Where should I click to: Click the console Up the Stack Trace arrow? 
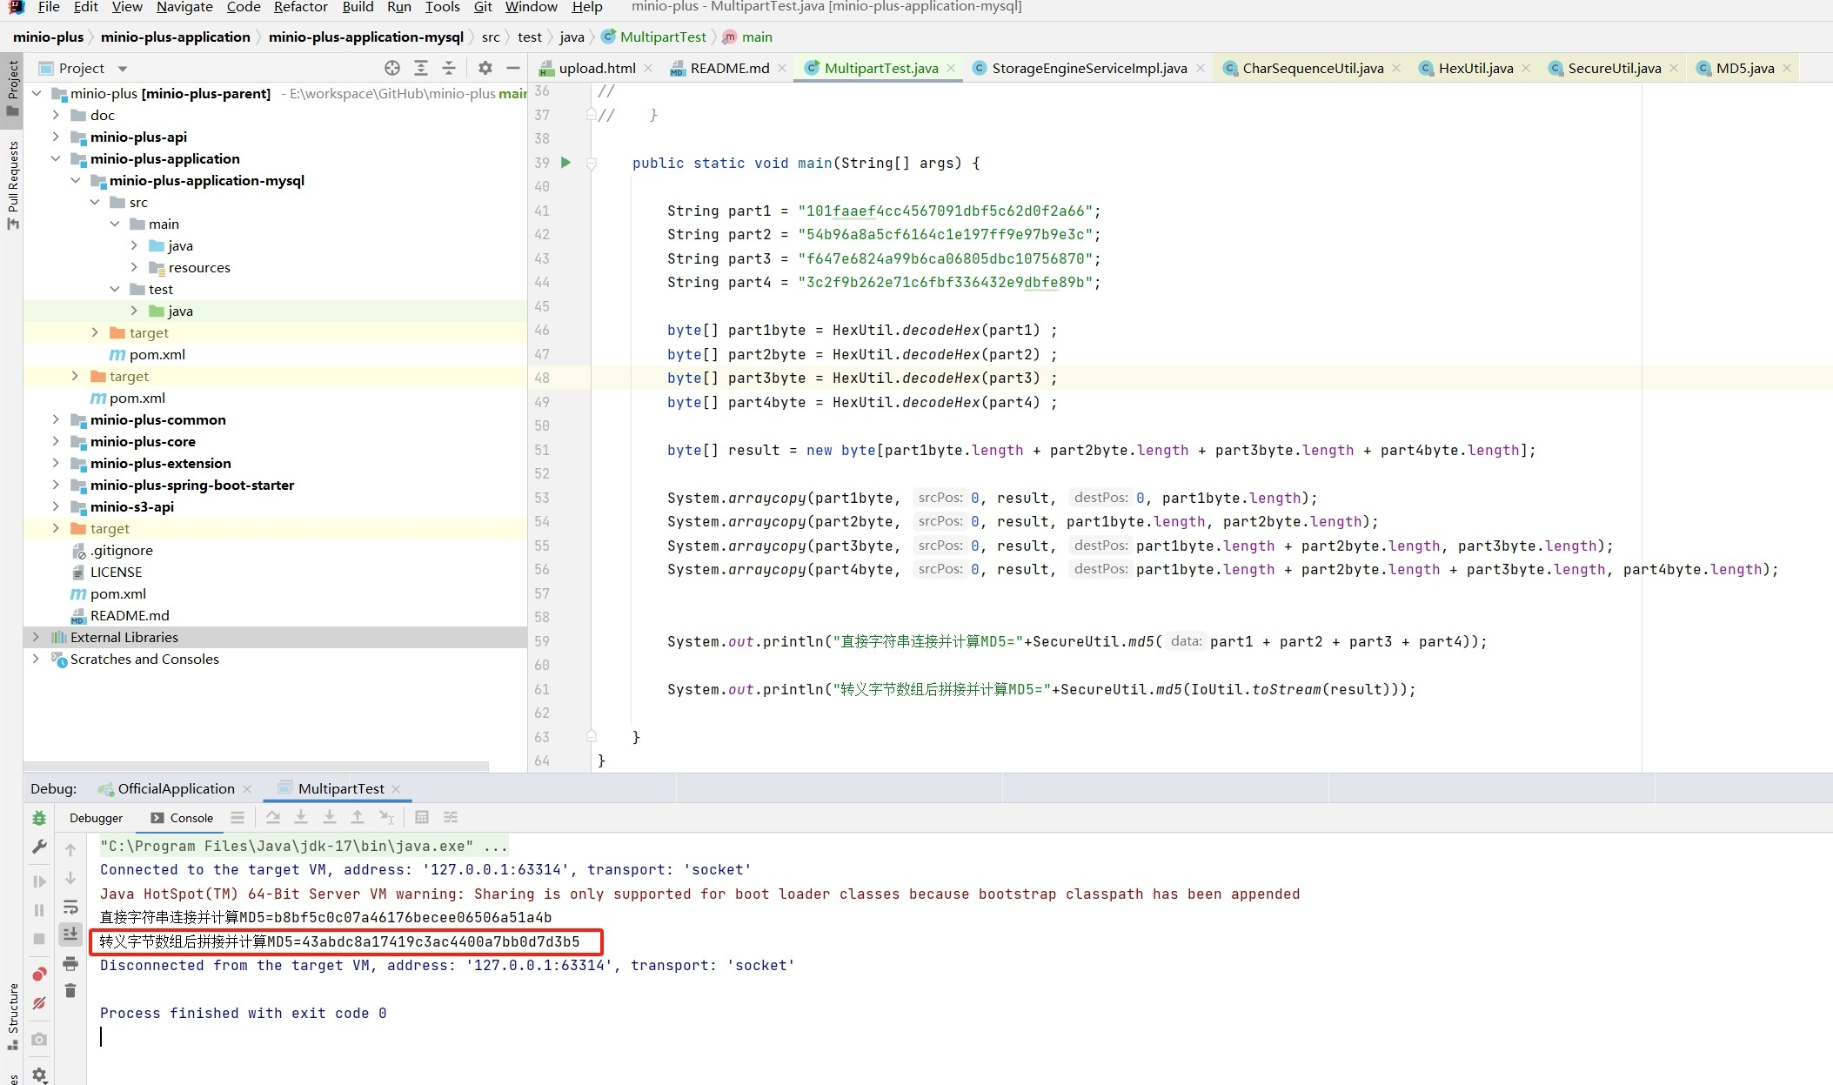(x=70, y=849)
